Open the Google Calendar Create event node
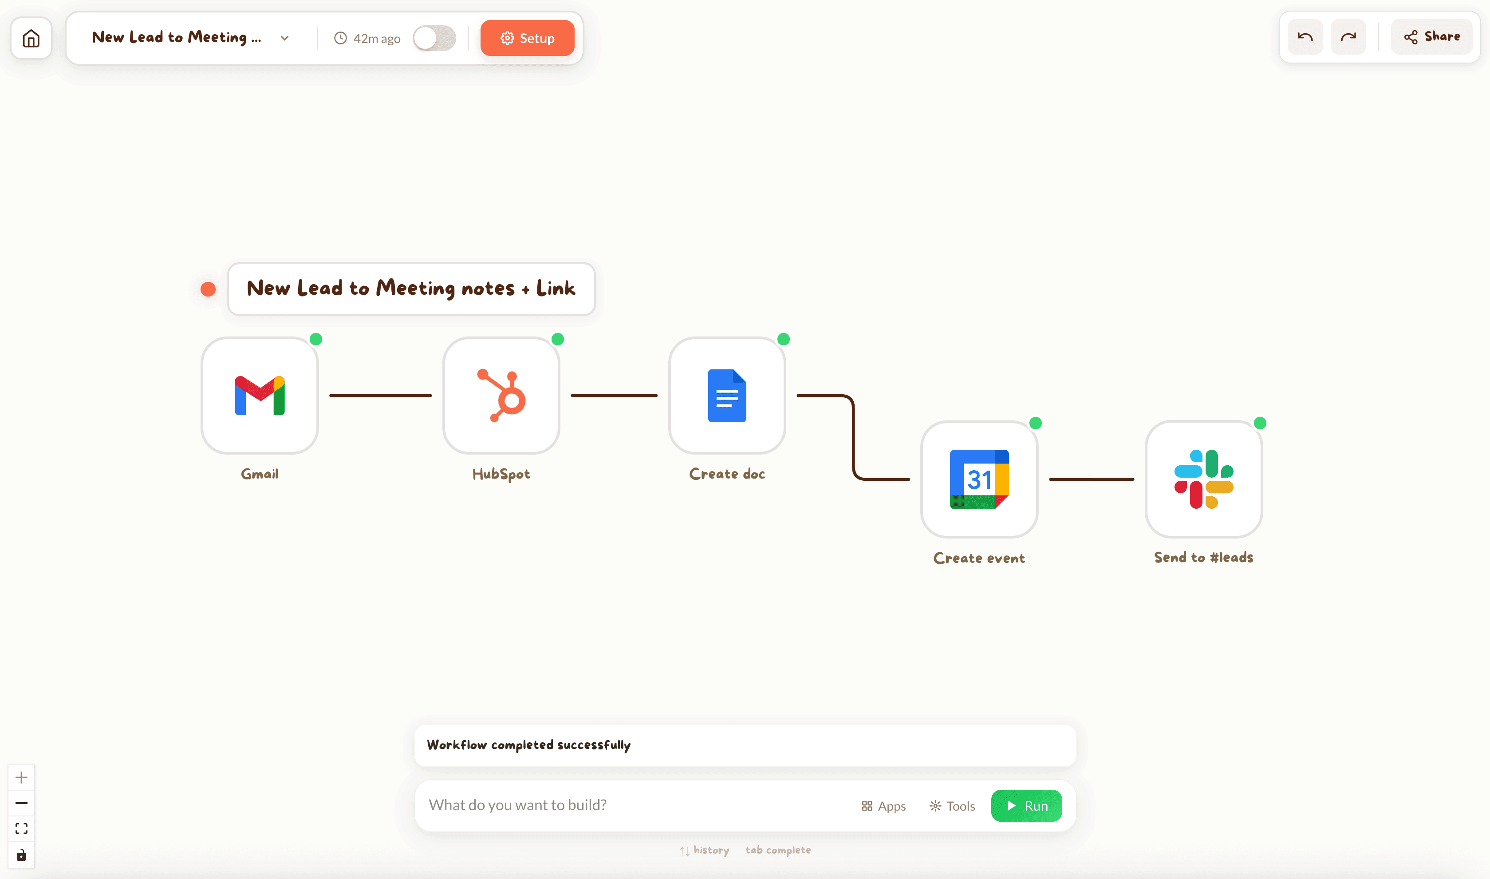The width and height of the screenshot is (1490, 879). tap(978, 479)
